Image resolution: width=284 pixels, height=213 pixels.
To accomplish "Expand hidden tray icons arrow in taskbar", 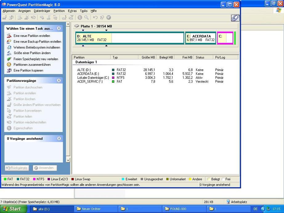I will [263, 209].
